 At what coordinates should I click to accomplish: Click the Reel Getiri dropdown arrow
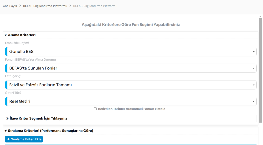click(253, 102)
